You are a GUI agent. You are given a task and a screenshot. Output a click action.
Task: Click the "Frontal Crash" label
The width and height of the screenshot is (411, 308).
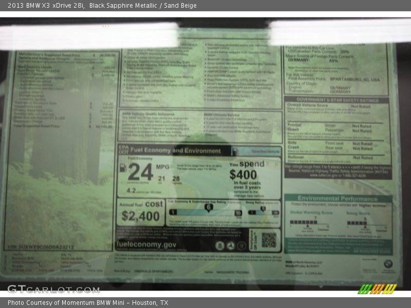coord(294,127)
